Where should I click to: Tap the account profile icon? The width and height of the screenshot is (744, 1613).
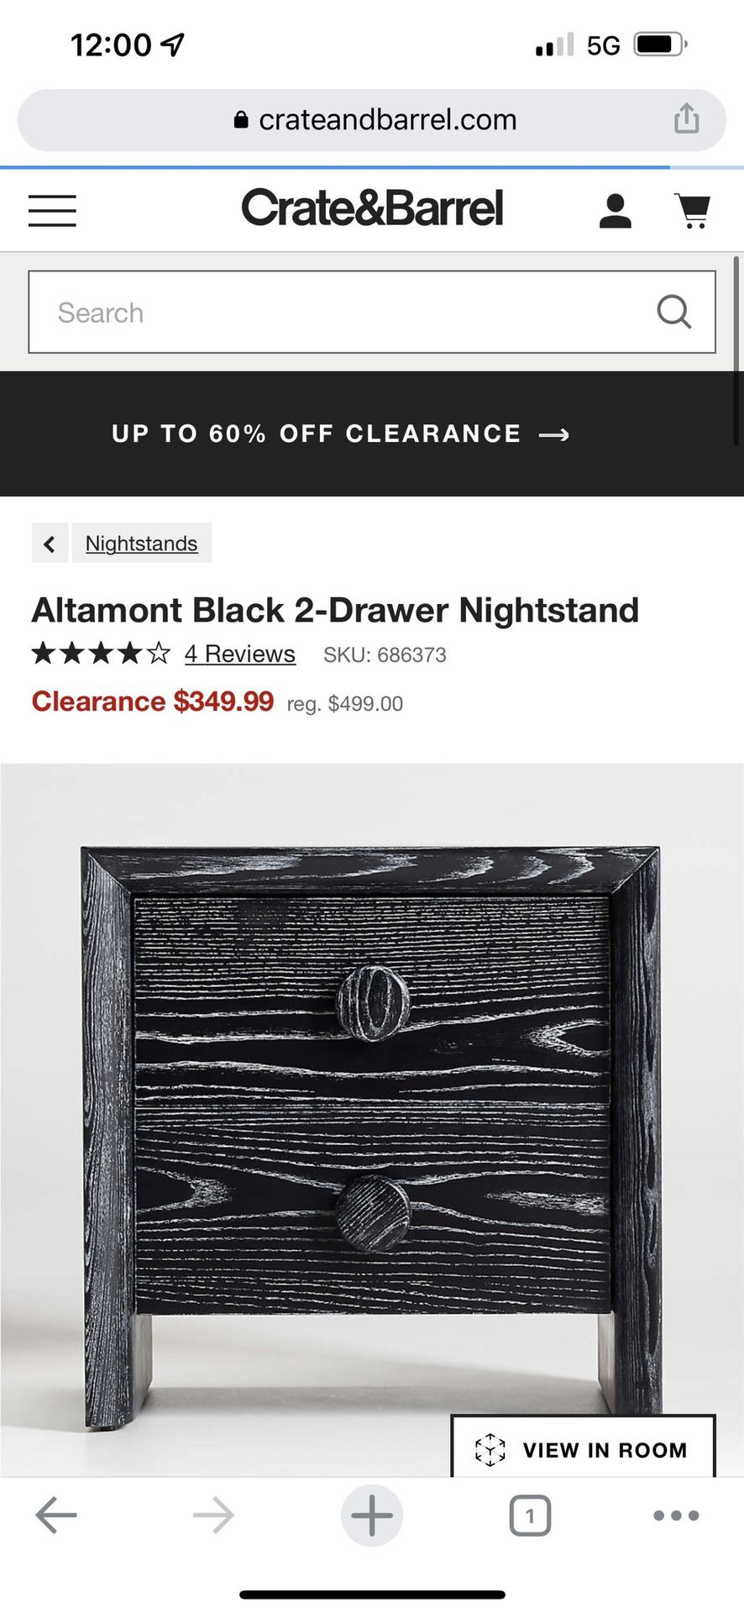point(616,210)
